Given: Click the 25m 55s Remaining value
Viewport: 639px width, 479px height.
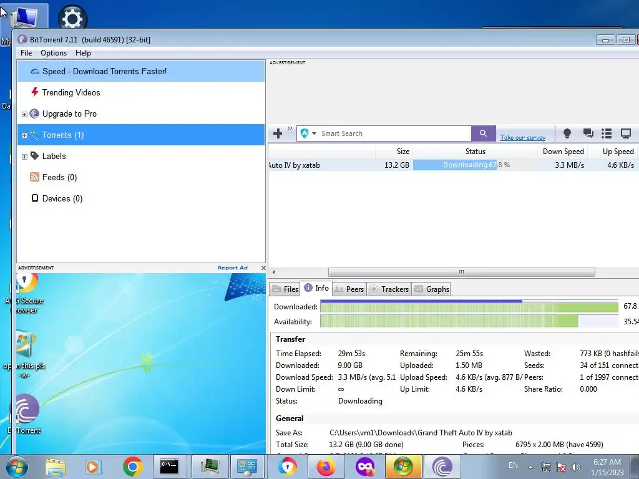Looking at the screenshot, I should (x=469, y=354).
